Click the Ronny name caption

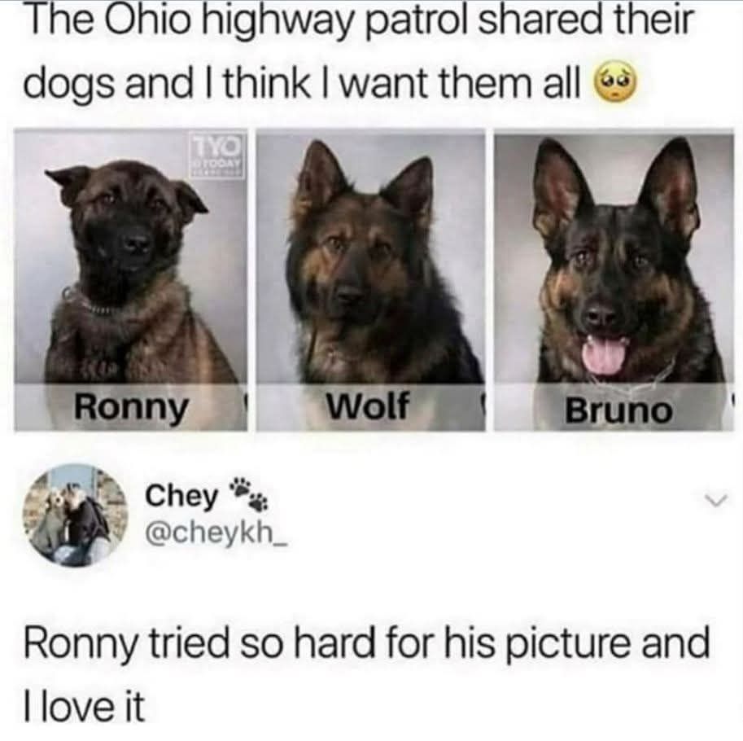(131, 408)
